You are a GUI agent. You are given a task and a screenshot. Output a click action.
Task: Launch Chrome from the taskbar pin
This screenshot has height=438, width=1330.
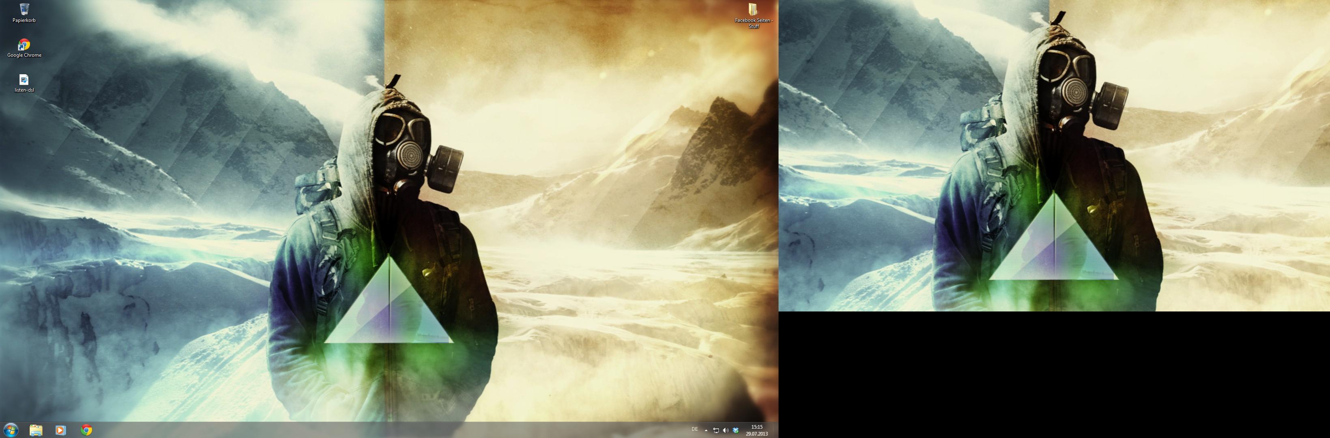[x=87, y=430]
